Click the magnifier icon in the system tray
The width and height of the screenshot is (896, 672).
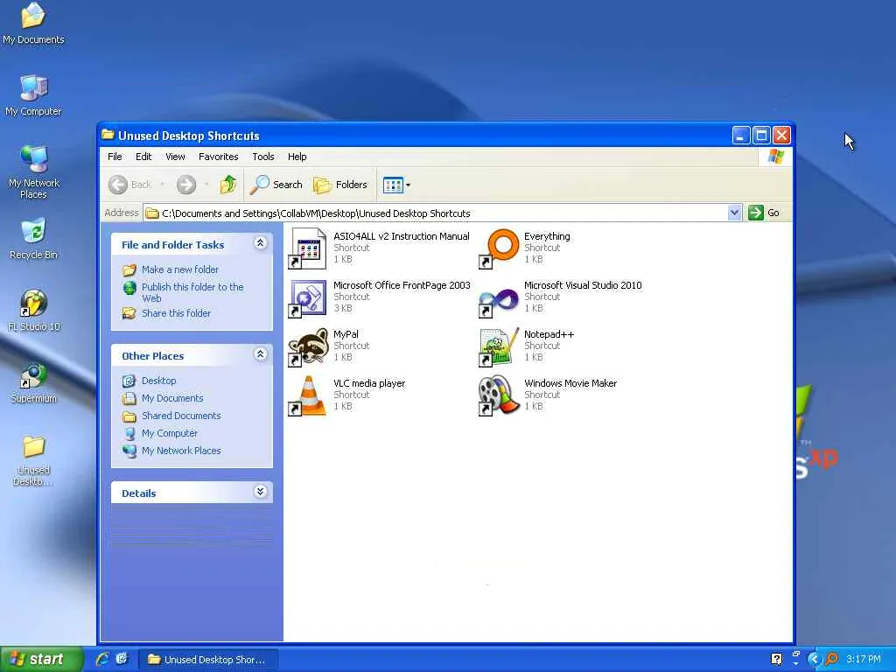pyautogui.click(x=831, y=660)
